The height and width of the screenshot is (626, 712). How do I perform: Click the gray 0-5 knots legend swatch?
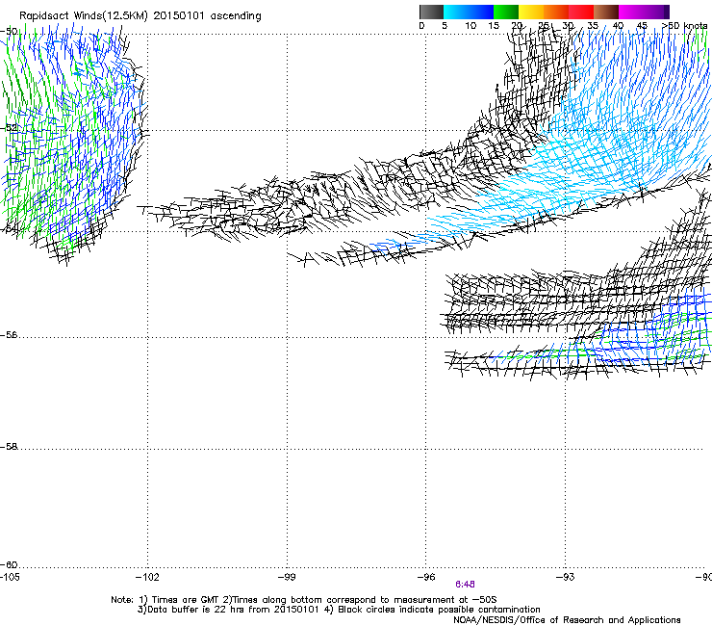click(431, 12)
